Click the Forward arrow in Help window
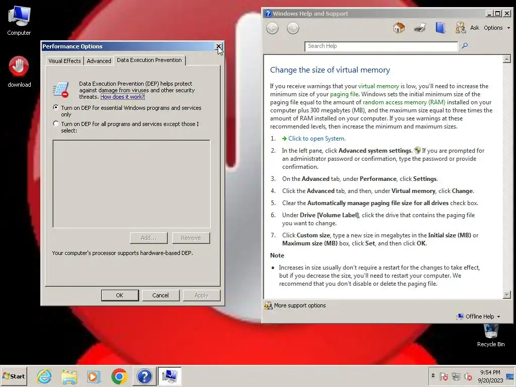The height and width of the screenshot is (387, 516). click(293, 28)
